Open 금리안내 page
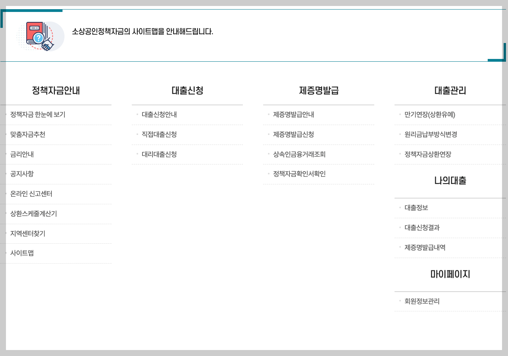This screenshot has width=508, height=356. click(22, 155)
